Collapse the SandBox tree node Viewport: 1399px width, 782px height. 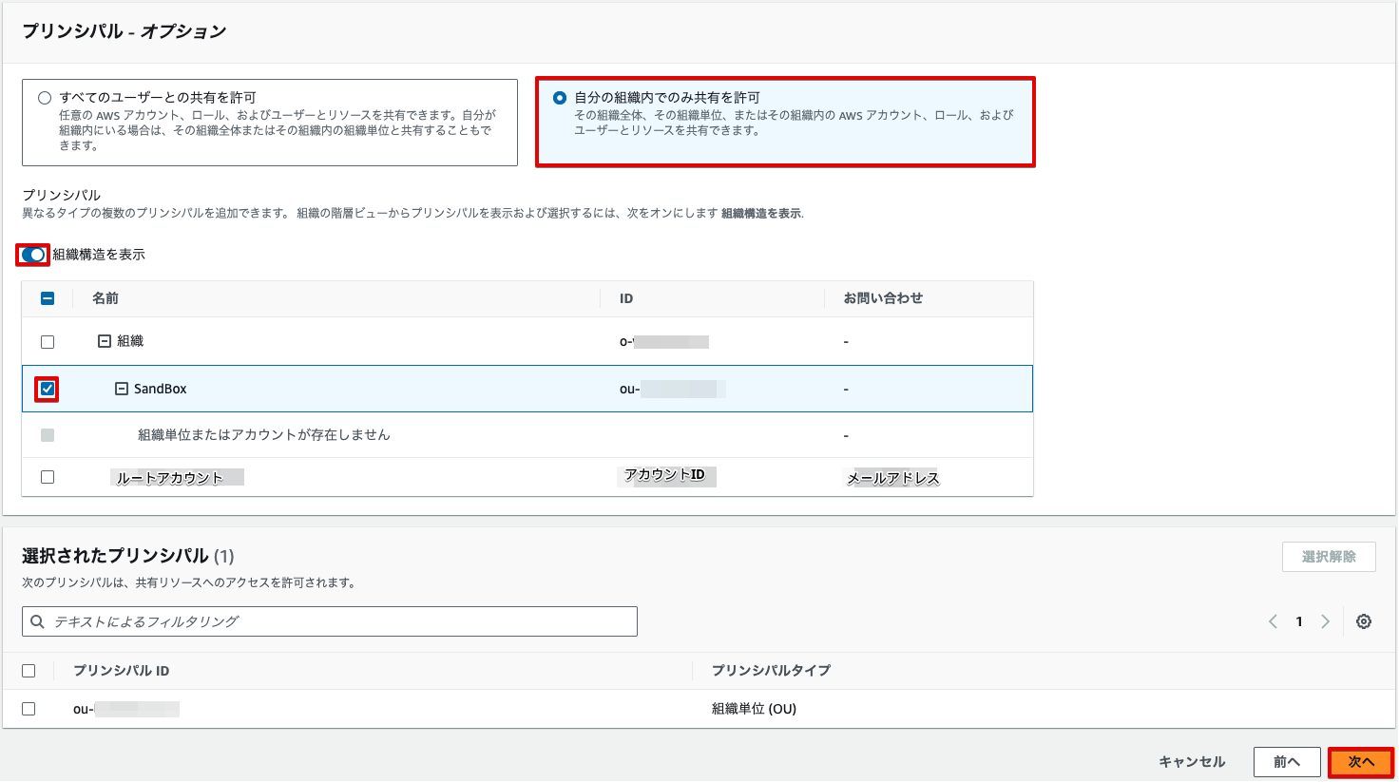click(122, 389)
